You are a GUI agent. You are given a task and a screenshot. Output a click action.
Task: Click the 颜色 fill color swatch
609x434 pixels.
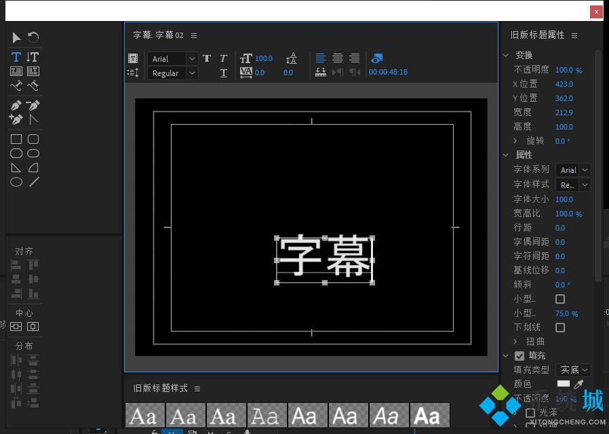(x=564, y=383)
